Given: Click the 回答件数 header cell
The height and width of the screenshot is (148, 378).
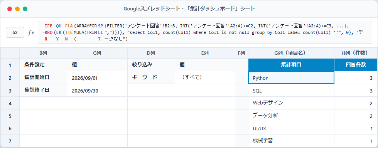Looking at the screenshot, I should pyautogui.click(x=356, y=65).
